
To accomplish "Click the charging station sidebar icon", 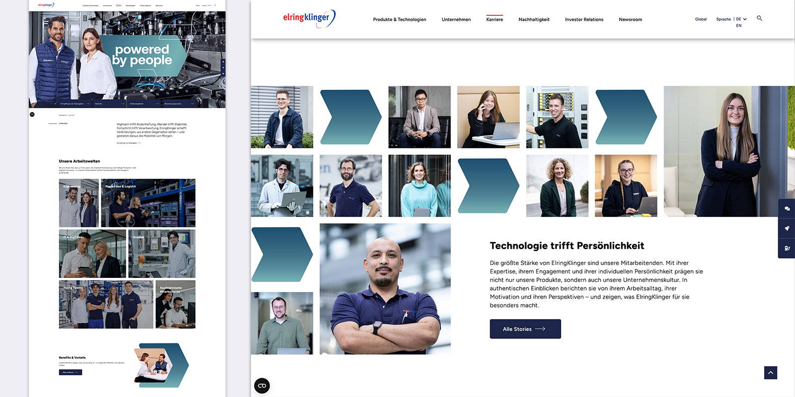I will (x=787, y=248).
